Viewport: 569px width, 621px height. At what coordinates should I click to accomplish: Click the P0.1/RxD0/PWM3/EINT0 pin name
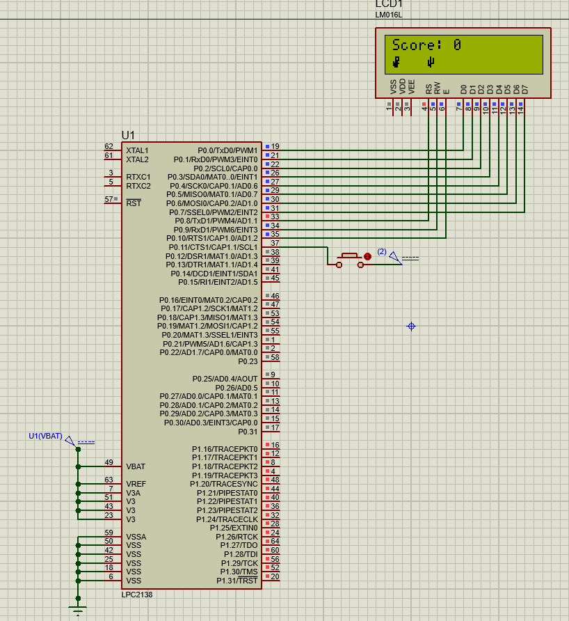point(216,159)
